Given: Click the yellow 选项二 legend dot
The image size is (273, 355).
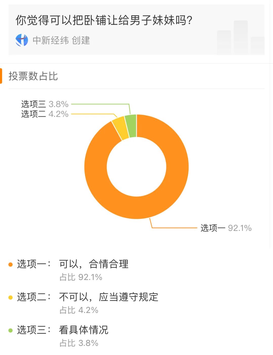Looking at the screenshot, I should 10,297.
